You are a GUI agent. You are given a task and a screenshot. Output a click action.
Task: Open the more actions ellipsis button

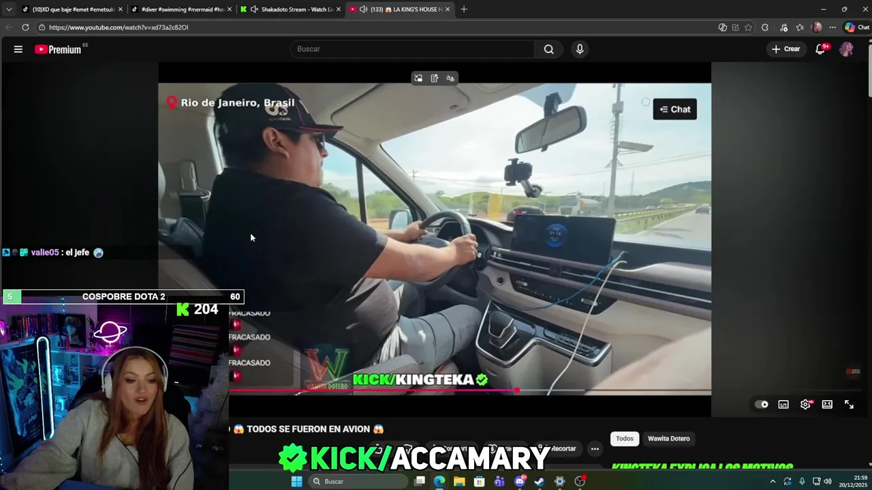tap(595, 448)
